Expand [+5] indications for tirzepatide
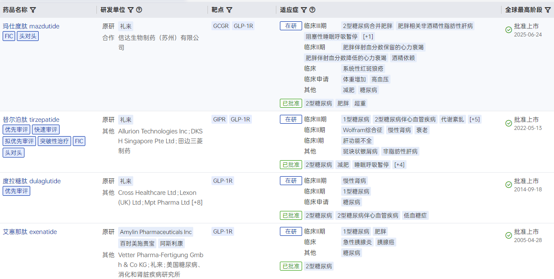The height and width of the screenshot is (279, 554). [474, 119]
